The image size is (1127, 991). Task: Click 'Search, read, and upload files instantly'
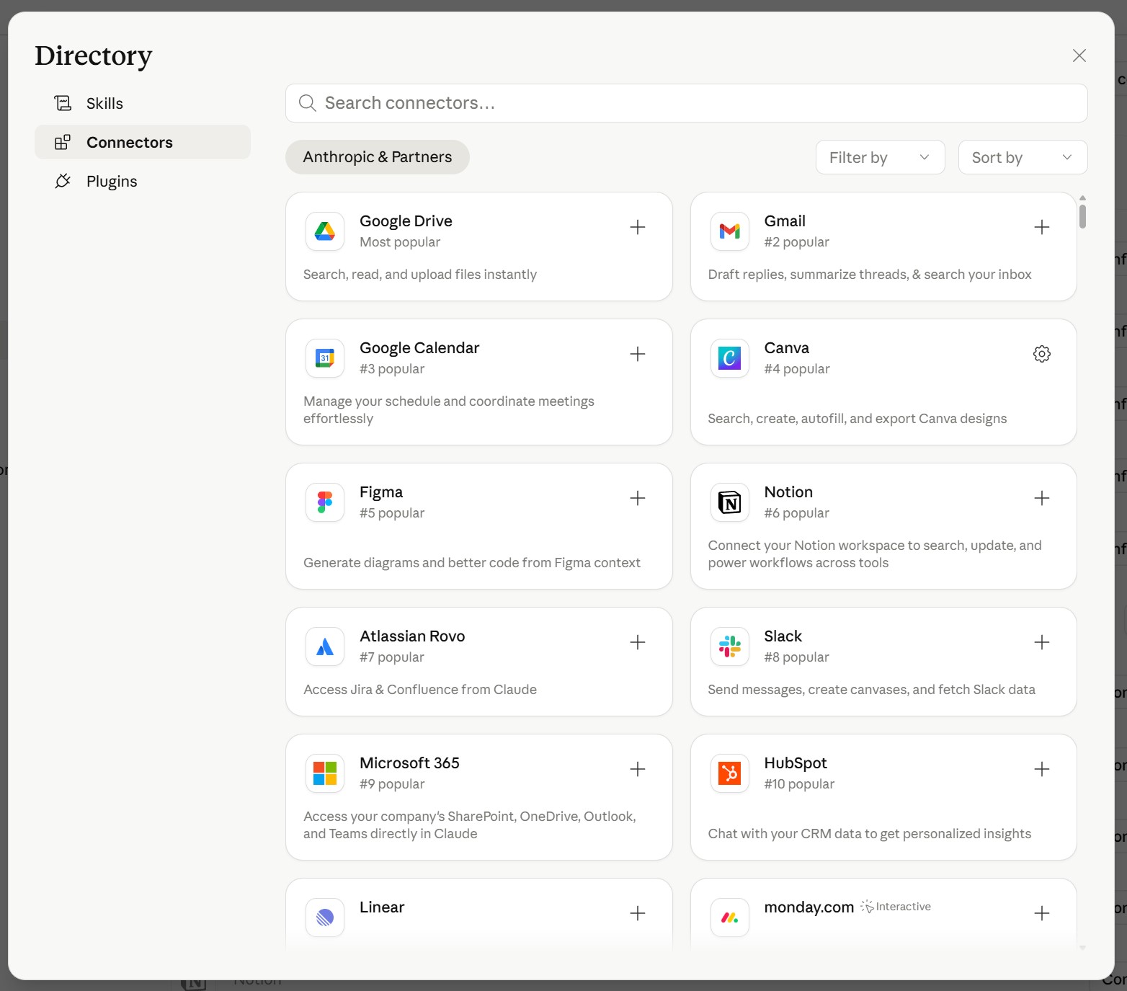(420, 275)
